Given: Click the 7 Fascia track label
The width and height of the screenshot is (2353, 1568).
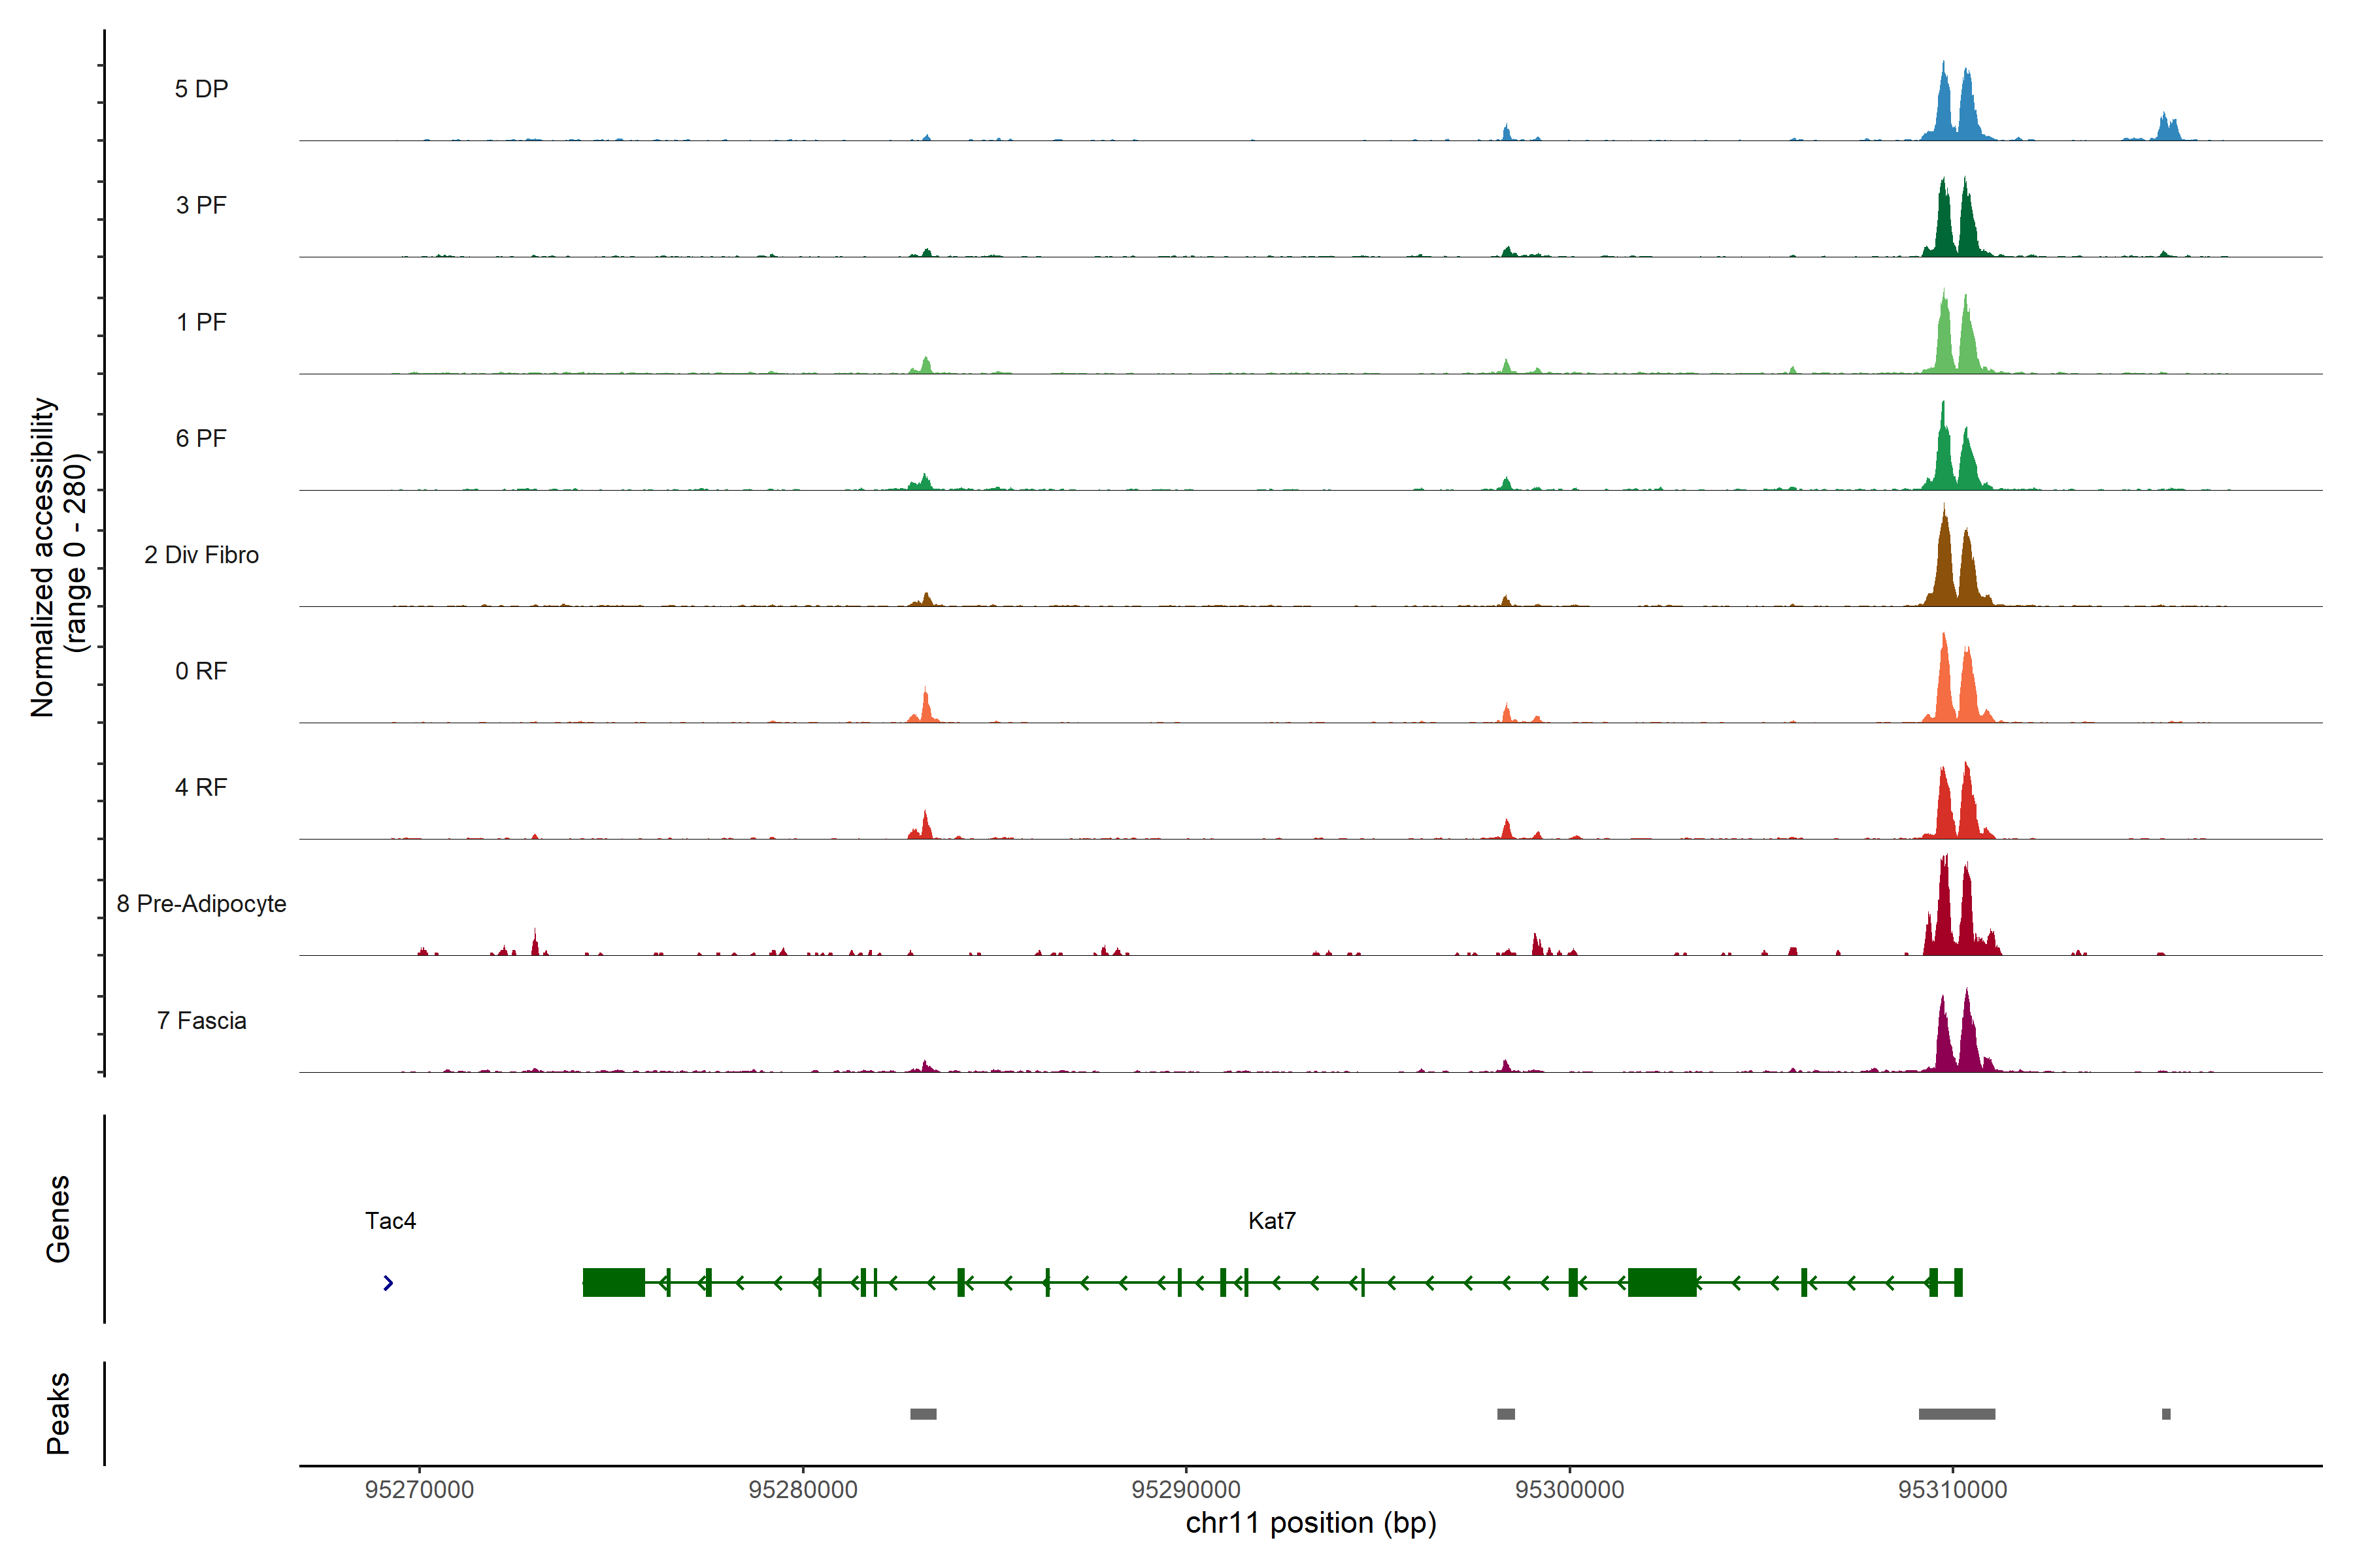Looking at the screenshot, I should 201,1021.
